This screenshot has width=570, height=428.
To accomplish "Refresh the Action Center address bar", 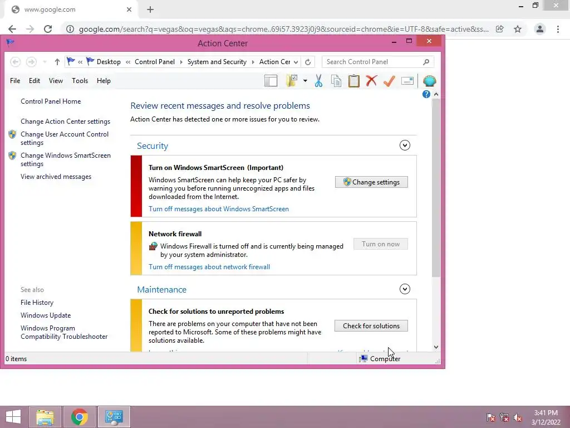I will pos(308,62).
